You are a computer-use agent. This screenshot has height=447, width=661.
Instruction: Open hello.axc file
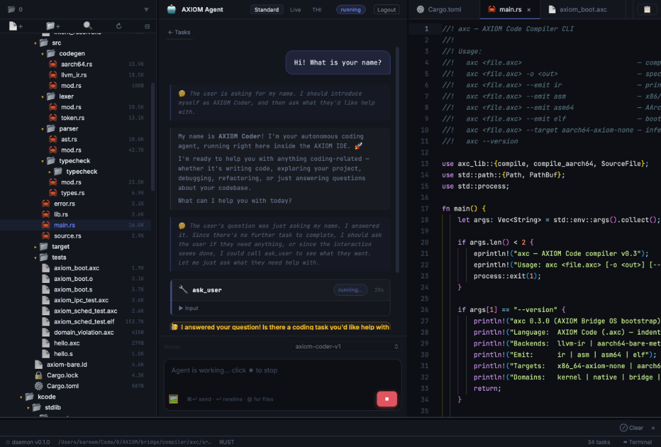point(66,343)
